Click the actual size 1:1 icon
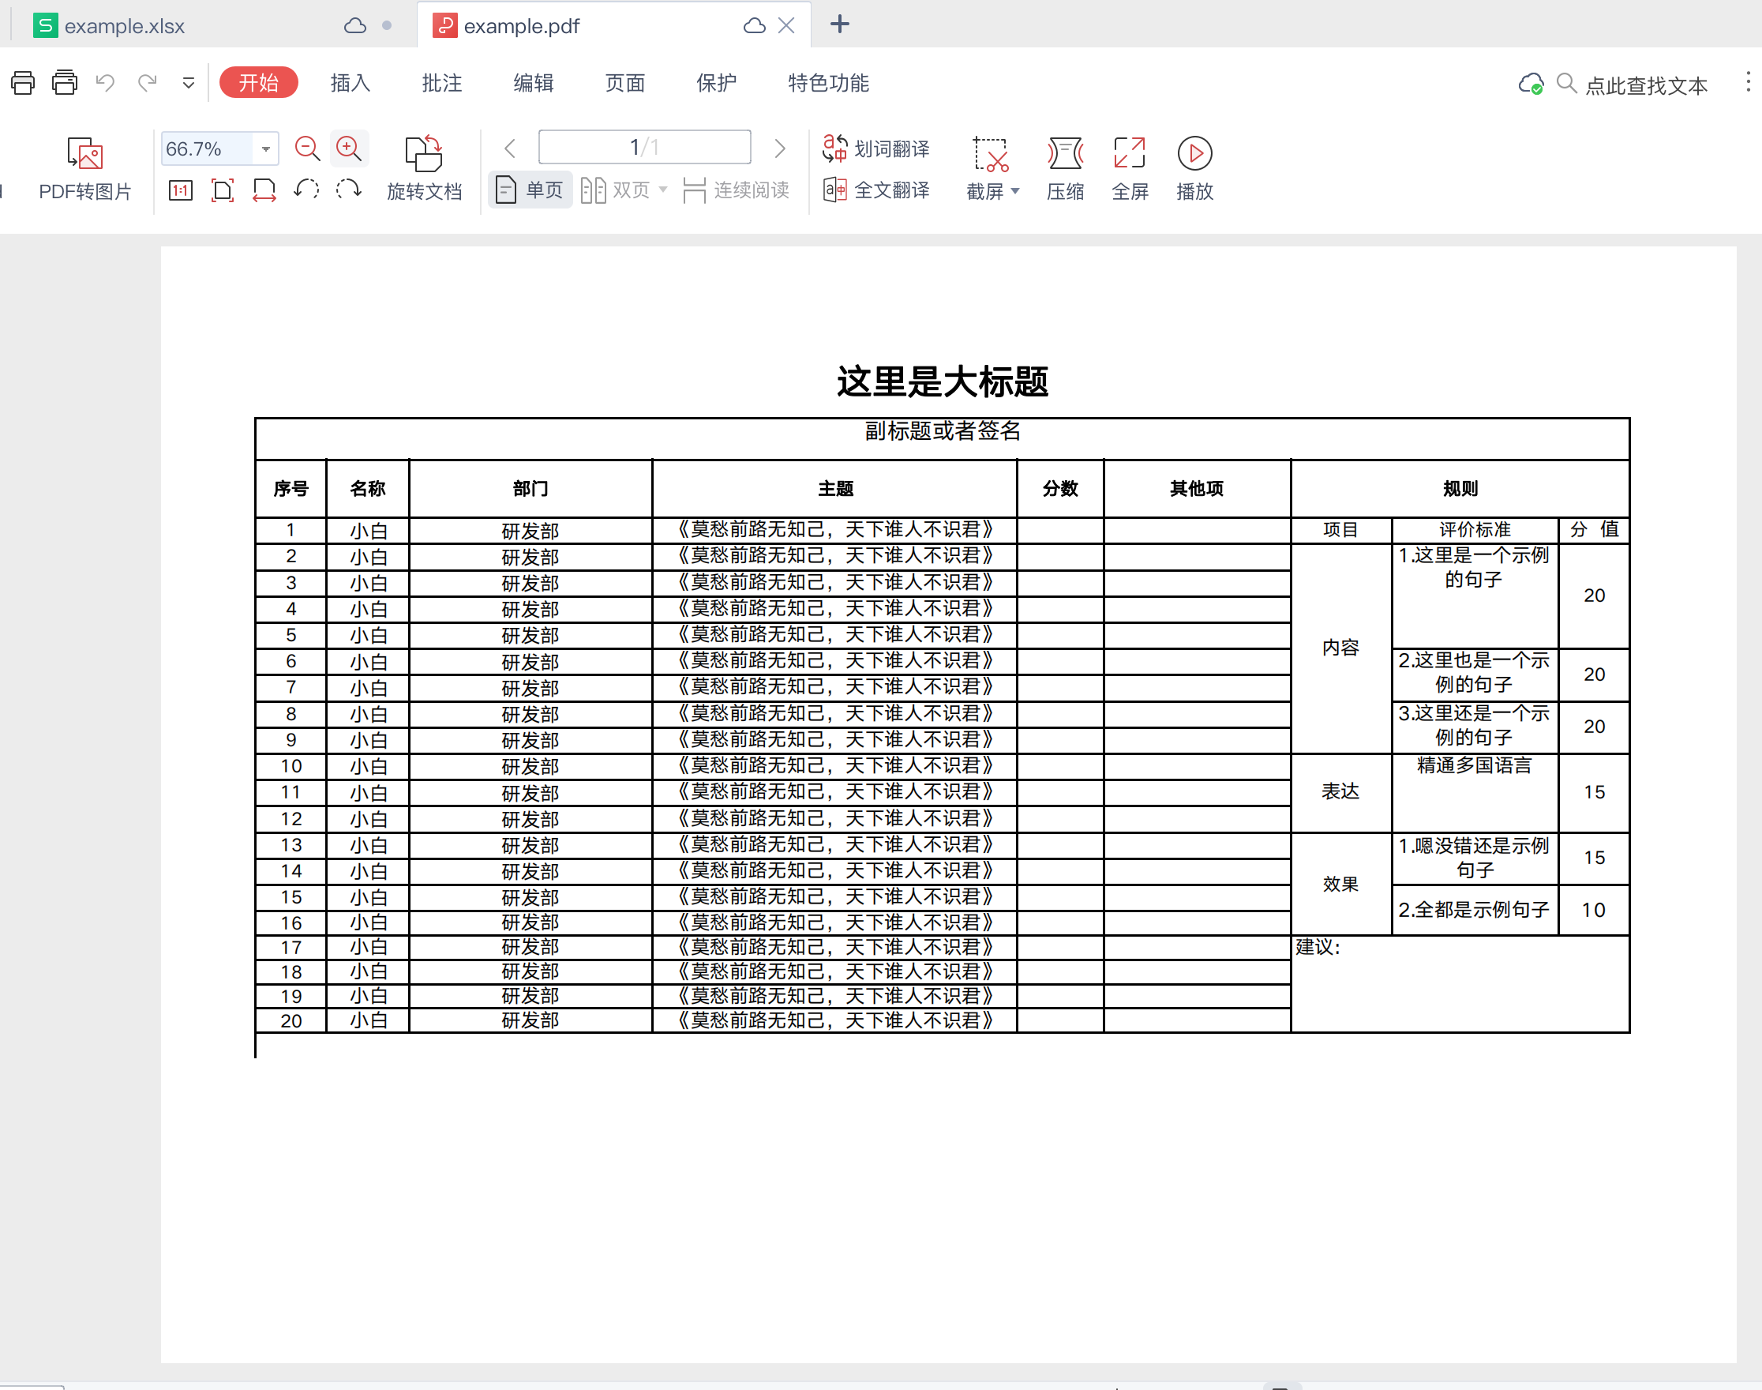This screenshot has width=1762, height=1390. [181, 191]
